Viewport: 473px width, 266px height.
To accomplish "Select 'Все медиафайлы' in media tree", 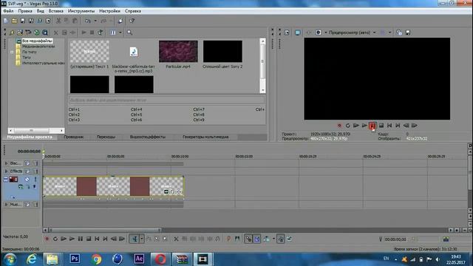I will tap(38, 41).
